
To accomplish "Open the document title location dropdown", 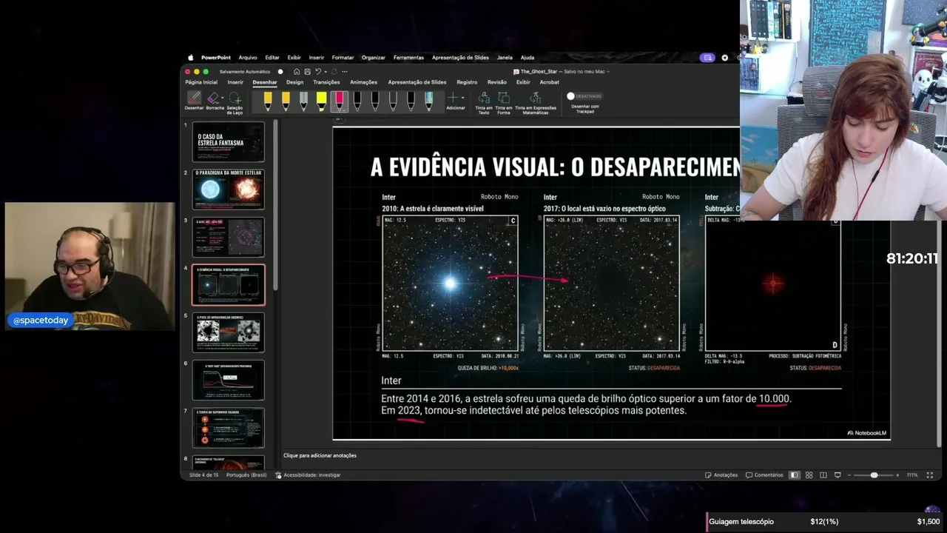I will [608, 72].
